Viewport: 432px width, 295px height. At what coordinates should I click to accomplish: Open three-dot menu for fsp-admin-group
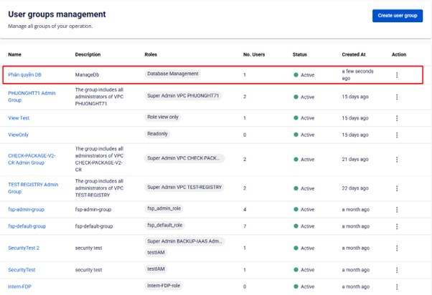click(x=397, y=210)
